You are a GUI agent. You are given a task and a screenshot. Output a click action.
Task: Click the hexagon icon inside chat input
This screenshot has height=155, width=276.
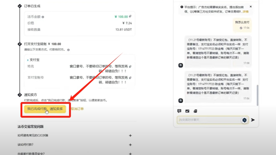pos(244,120)
